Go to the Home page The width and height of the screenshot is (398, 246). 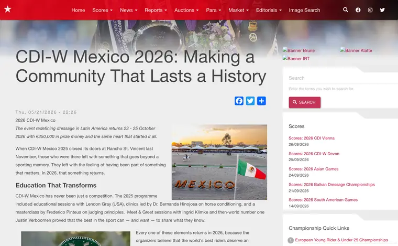point(78,10)
